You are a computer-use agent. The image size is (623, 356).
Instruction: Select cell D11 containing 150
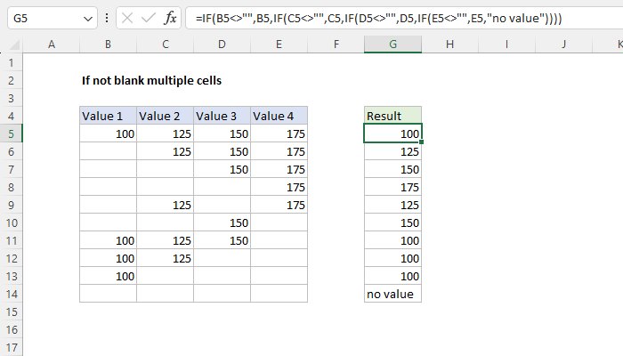click(x=222, y=241)
